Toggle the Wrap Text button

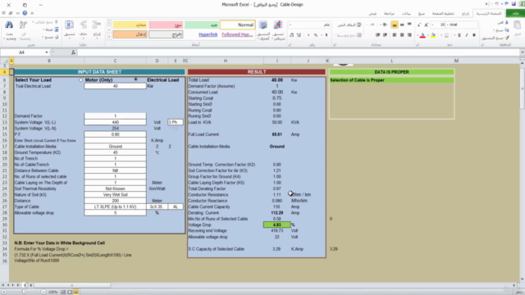tap(349, 25)
